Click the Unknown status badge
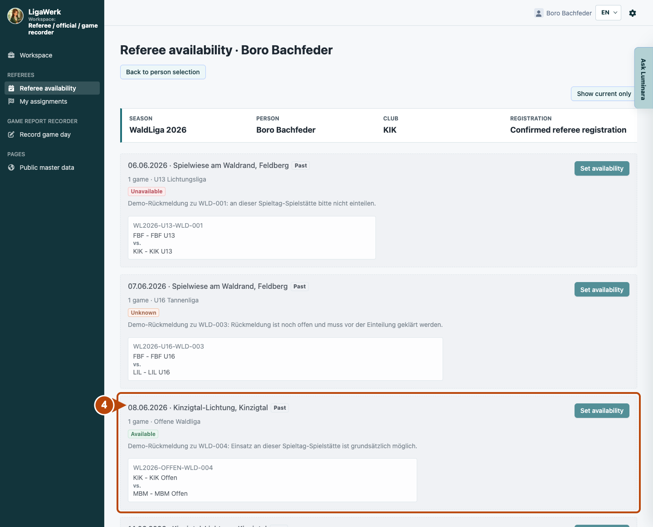Viewport: 653px width, 527px height. tap(143, 313)
